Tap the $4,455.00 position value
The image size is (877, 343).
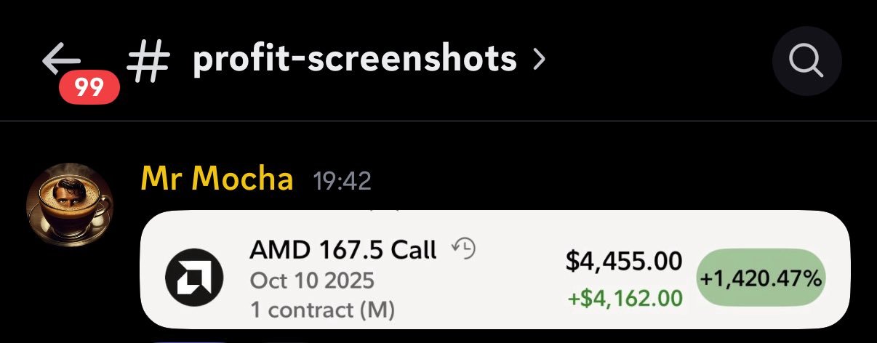coord(624,262)
